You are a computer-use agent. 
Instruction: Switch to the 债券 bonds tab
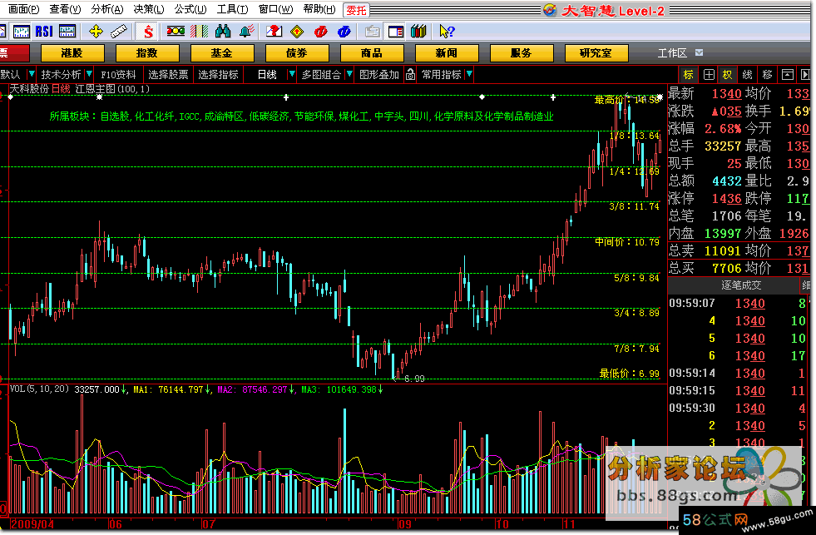297,53
